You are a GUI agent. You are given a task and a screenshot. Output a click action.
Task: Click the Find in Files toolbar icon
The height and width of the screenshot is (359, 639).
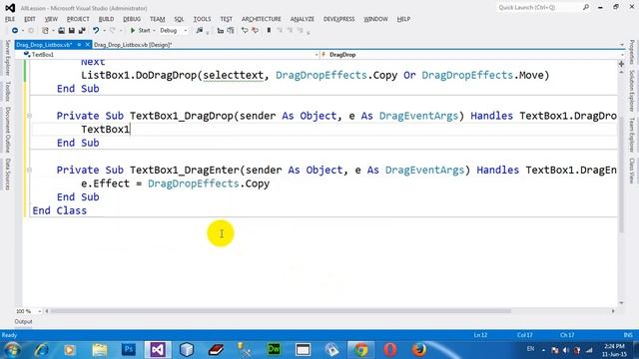point(200,31)
